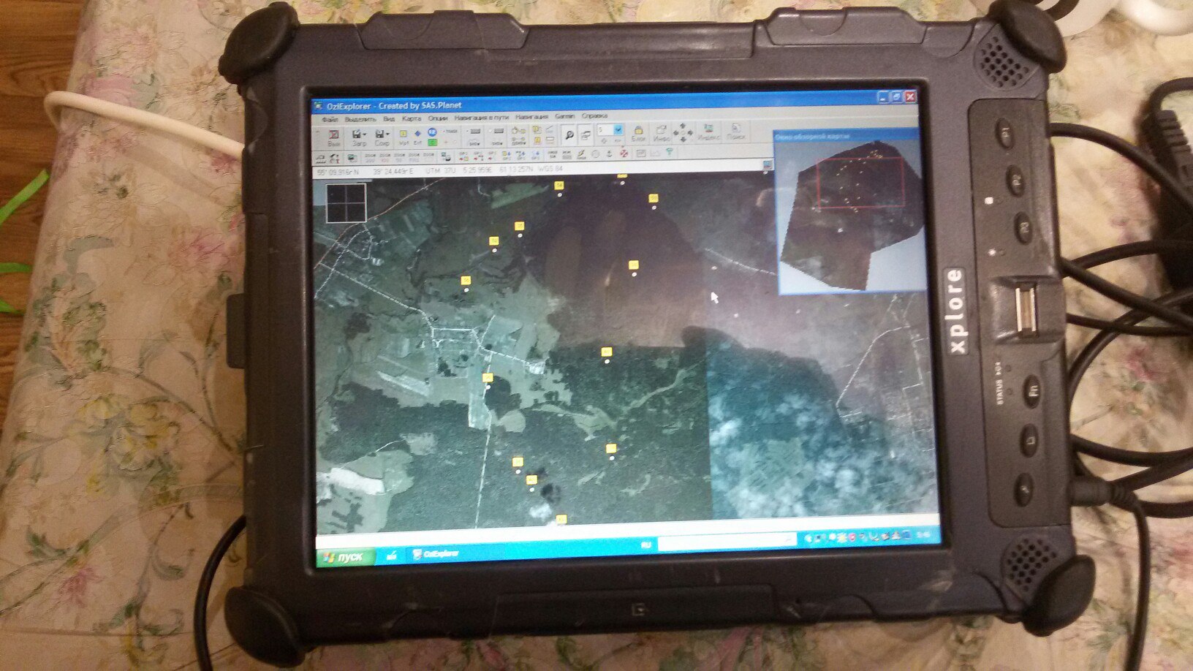This screenshot has height=671, width=1193.
Task: Open the Навигация в пути menu
Action: (x=481, y=117)
